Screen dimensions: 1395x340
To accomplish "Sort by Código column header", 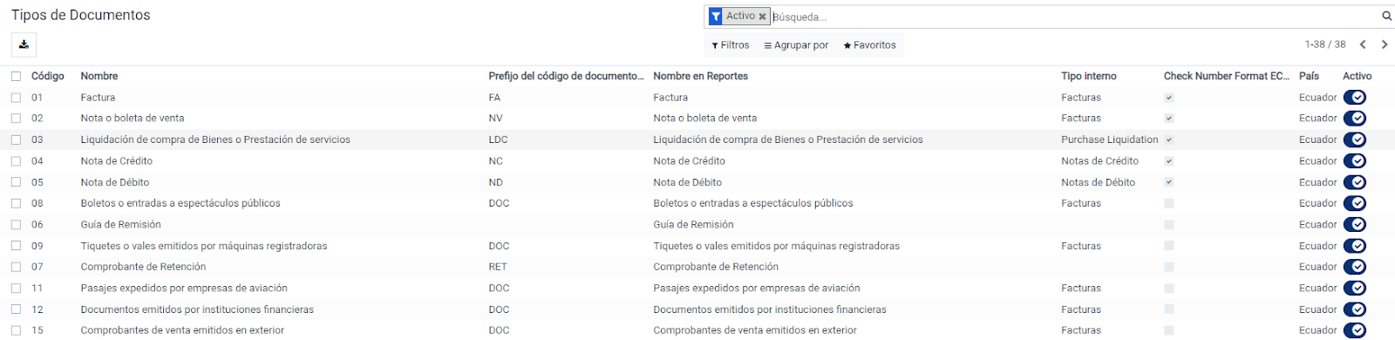I will (48, 76).
